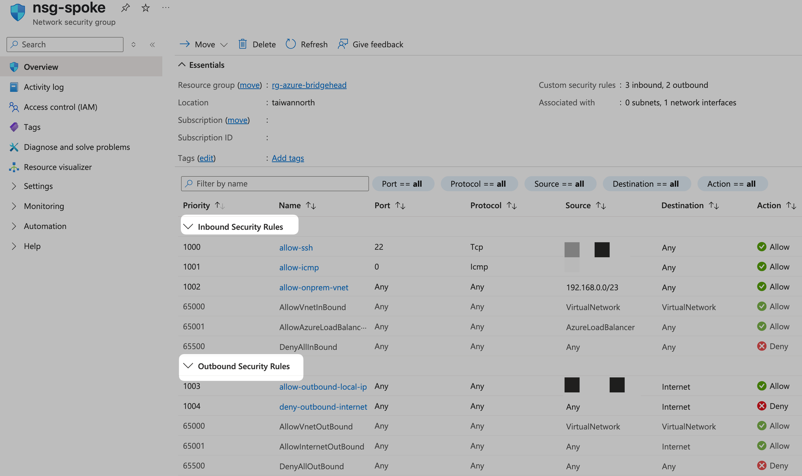The height and width of the screenshot is (476, 802).
Task: Collapse the sidebar with the double-chevron icon
Action: (x=152, y=44)
